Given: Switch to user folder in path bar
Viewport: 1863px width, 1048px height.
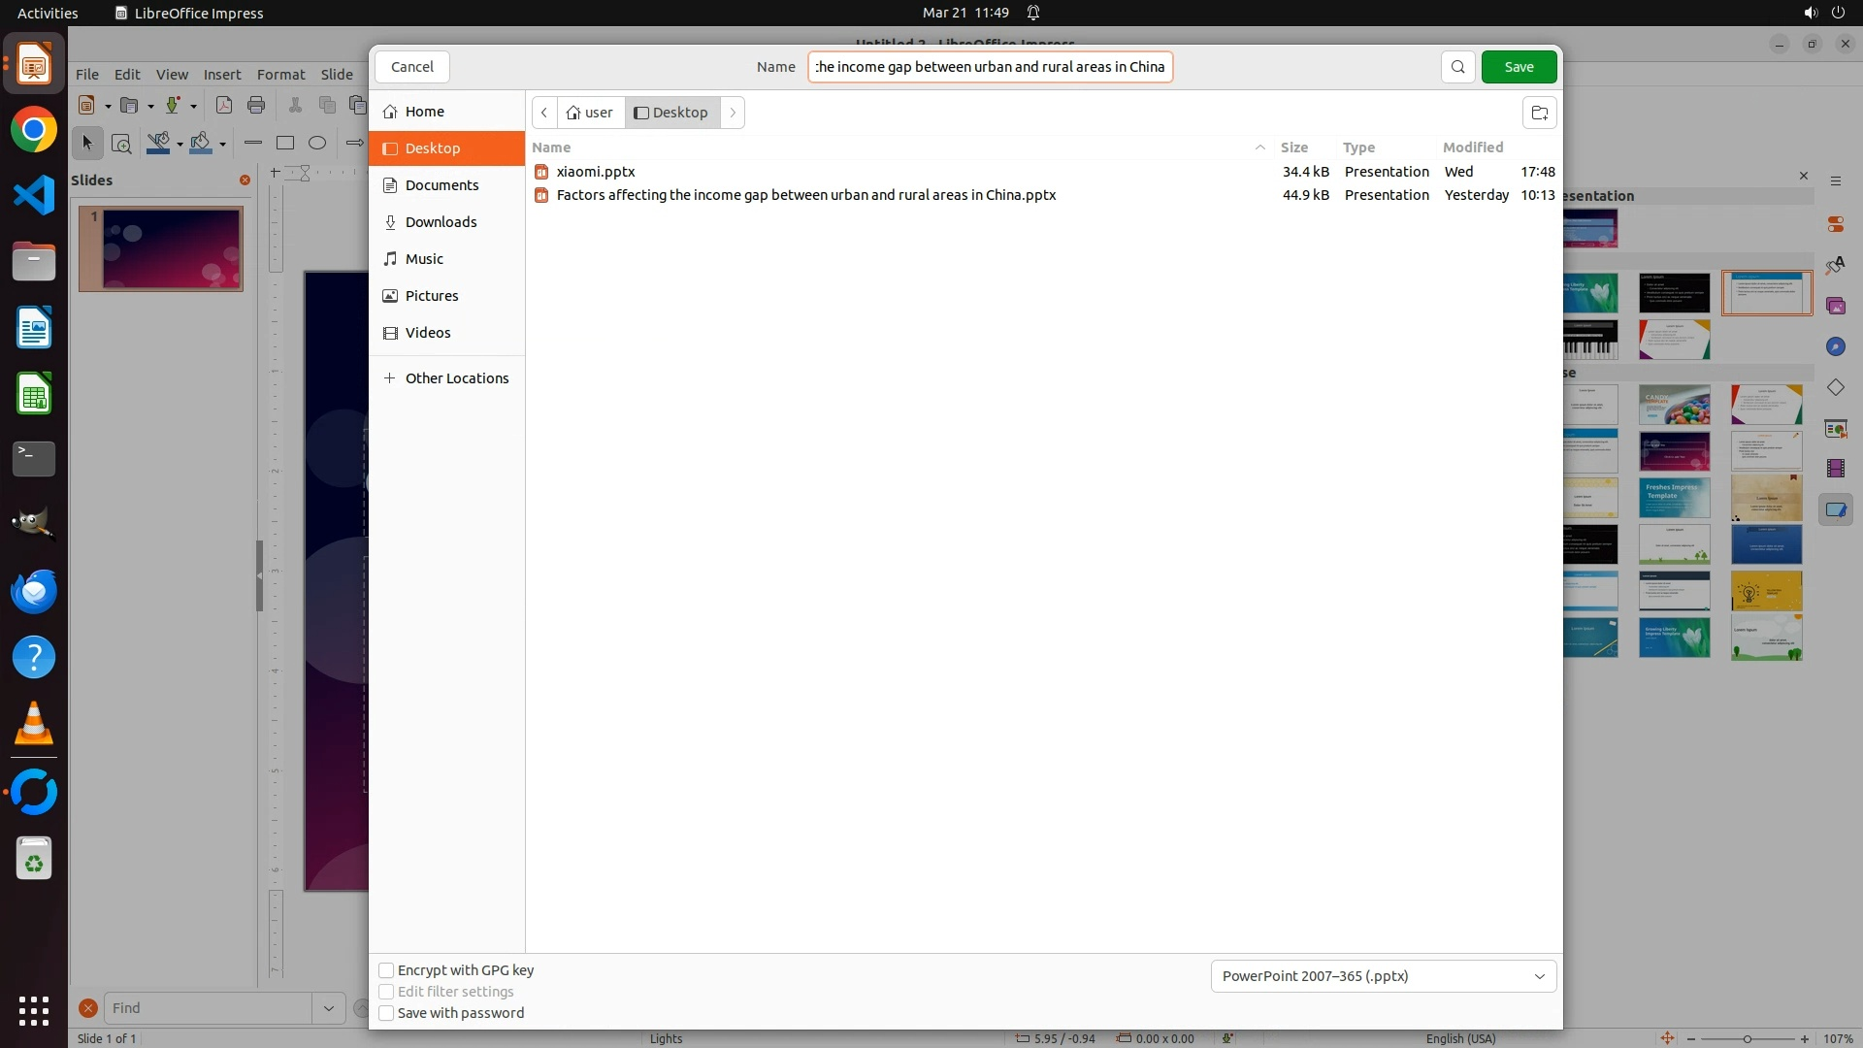Looking at the screenshot, I should pos(591,113).
